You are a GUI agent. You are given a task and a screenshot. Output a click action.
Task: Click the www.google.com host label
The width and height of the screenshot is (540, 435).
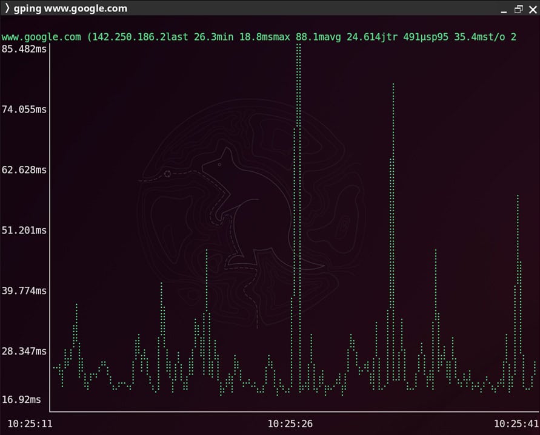[x=41, y=37]
